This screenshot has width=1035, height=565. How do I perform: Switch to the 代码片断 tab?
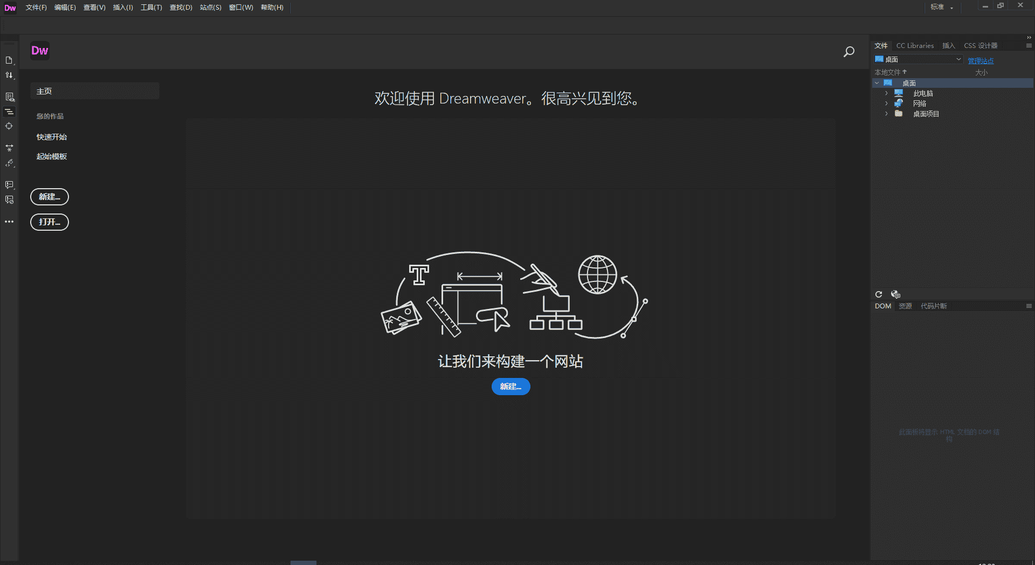pos(934,306)
